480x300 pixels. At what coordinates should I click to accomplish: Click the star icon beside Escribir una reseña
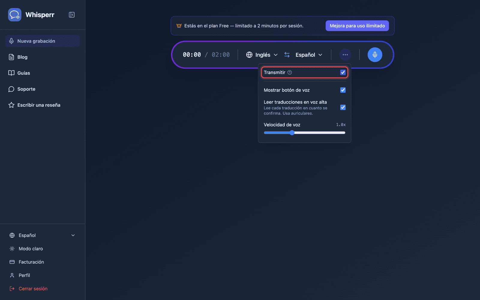pyautogui.click(x=11, y=105)
